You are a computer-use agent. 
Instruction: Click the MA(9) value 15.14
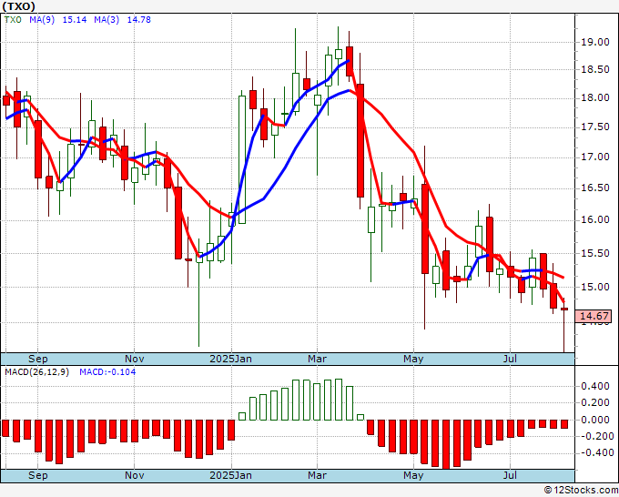point(75,20)
